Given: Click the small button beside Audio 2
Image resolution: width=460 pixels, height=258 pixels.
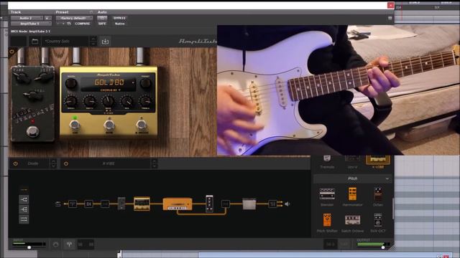Looking at the screenshot, I should (x=47, y=18).
